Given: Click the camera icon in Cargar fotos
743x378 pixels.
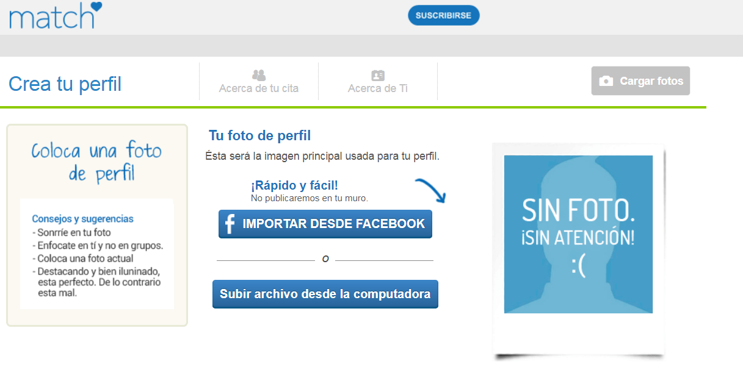Looking at the screenshot, I should [x=606, y=81].
